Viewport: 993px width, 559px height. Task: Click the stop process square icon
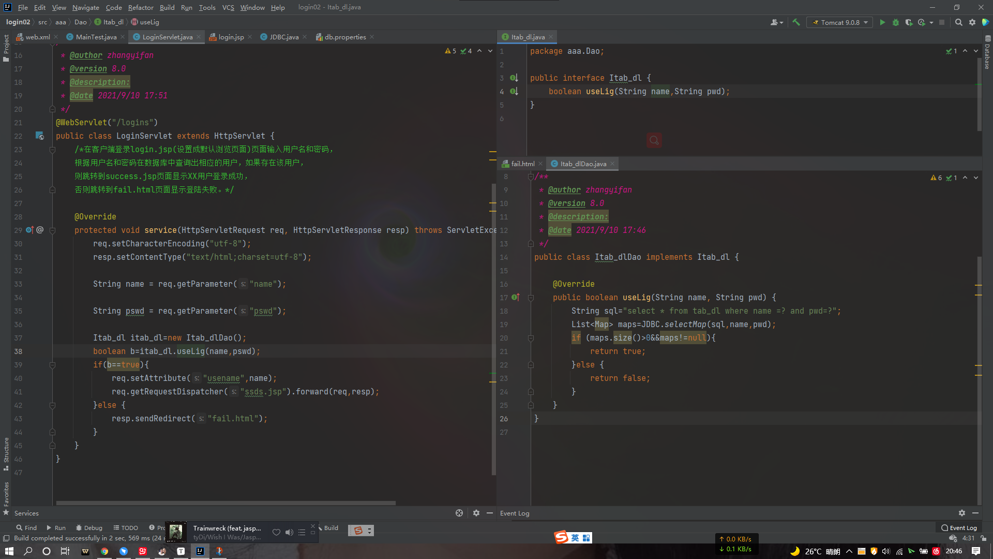[942, 22]
